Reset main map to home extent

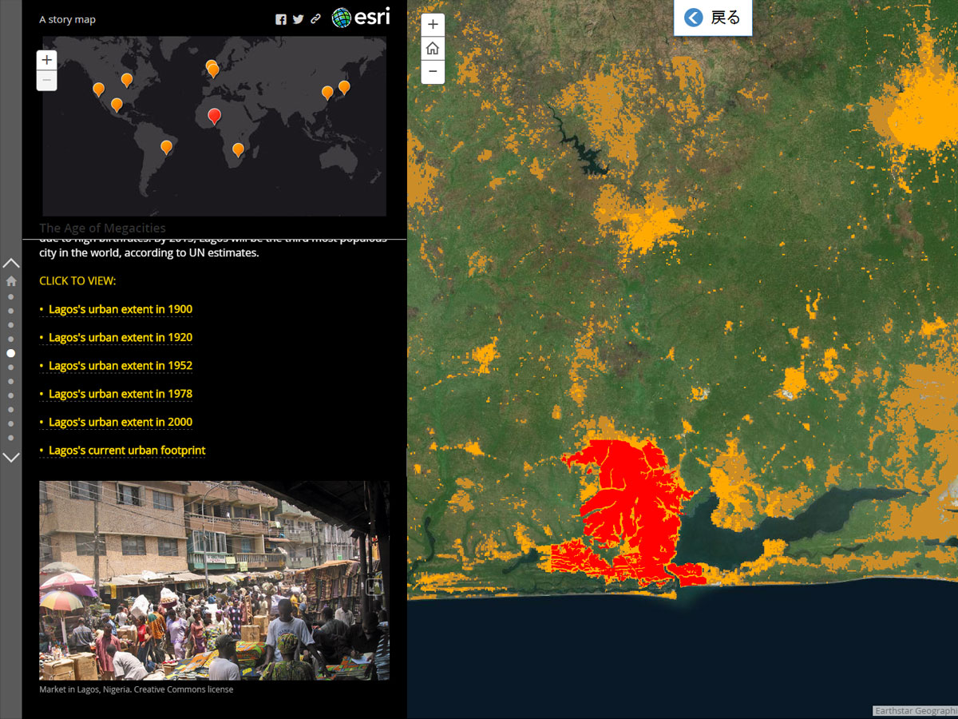pyautogui.click(x=433, y=48)
